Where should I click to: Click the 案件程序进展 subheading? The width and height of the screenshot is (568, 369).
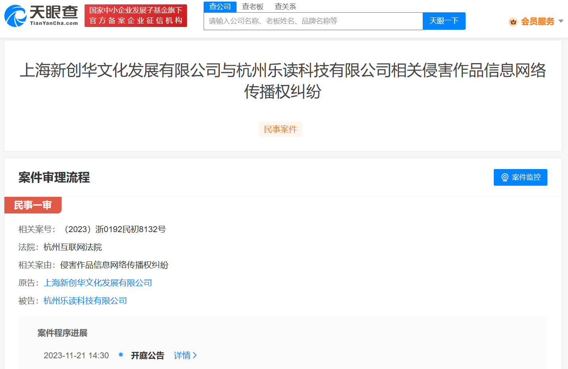point(62,333)
